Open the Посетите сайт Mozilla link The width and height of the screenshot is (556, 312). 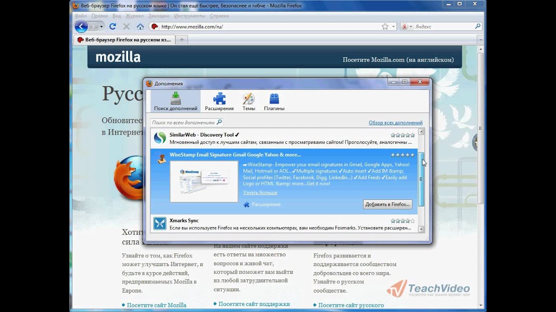156,305
